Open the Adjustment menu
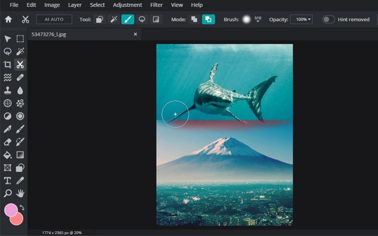The height and width of the screenshot is (236, 378). [128, 5]
